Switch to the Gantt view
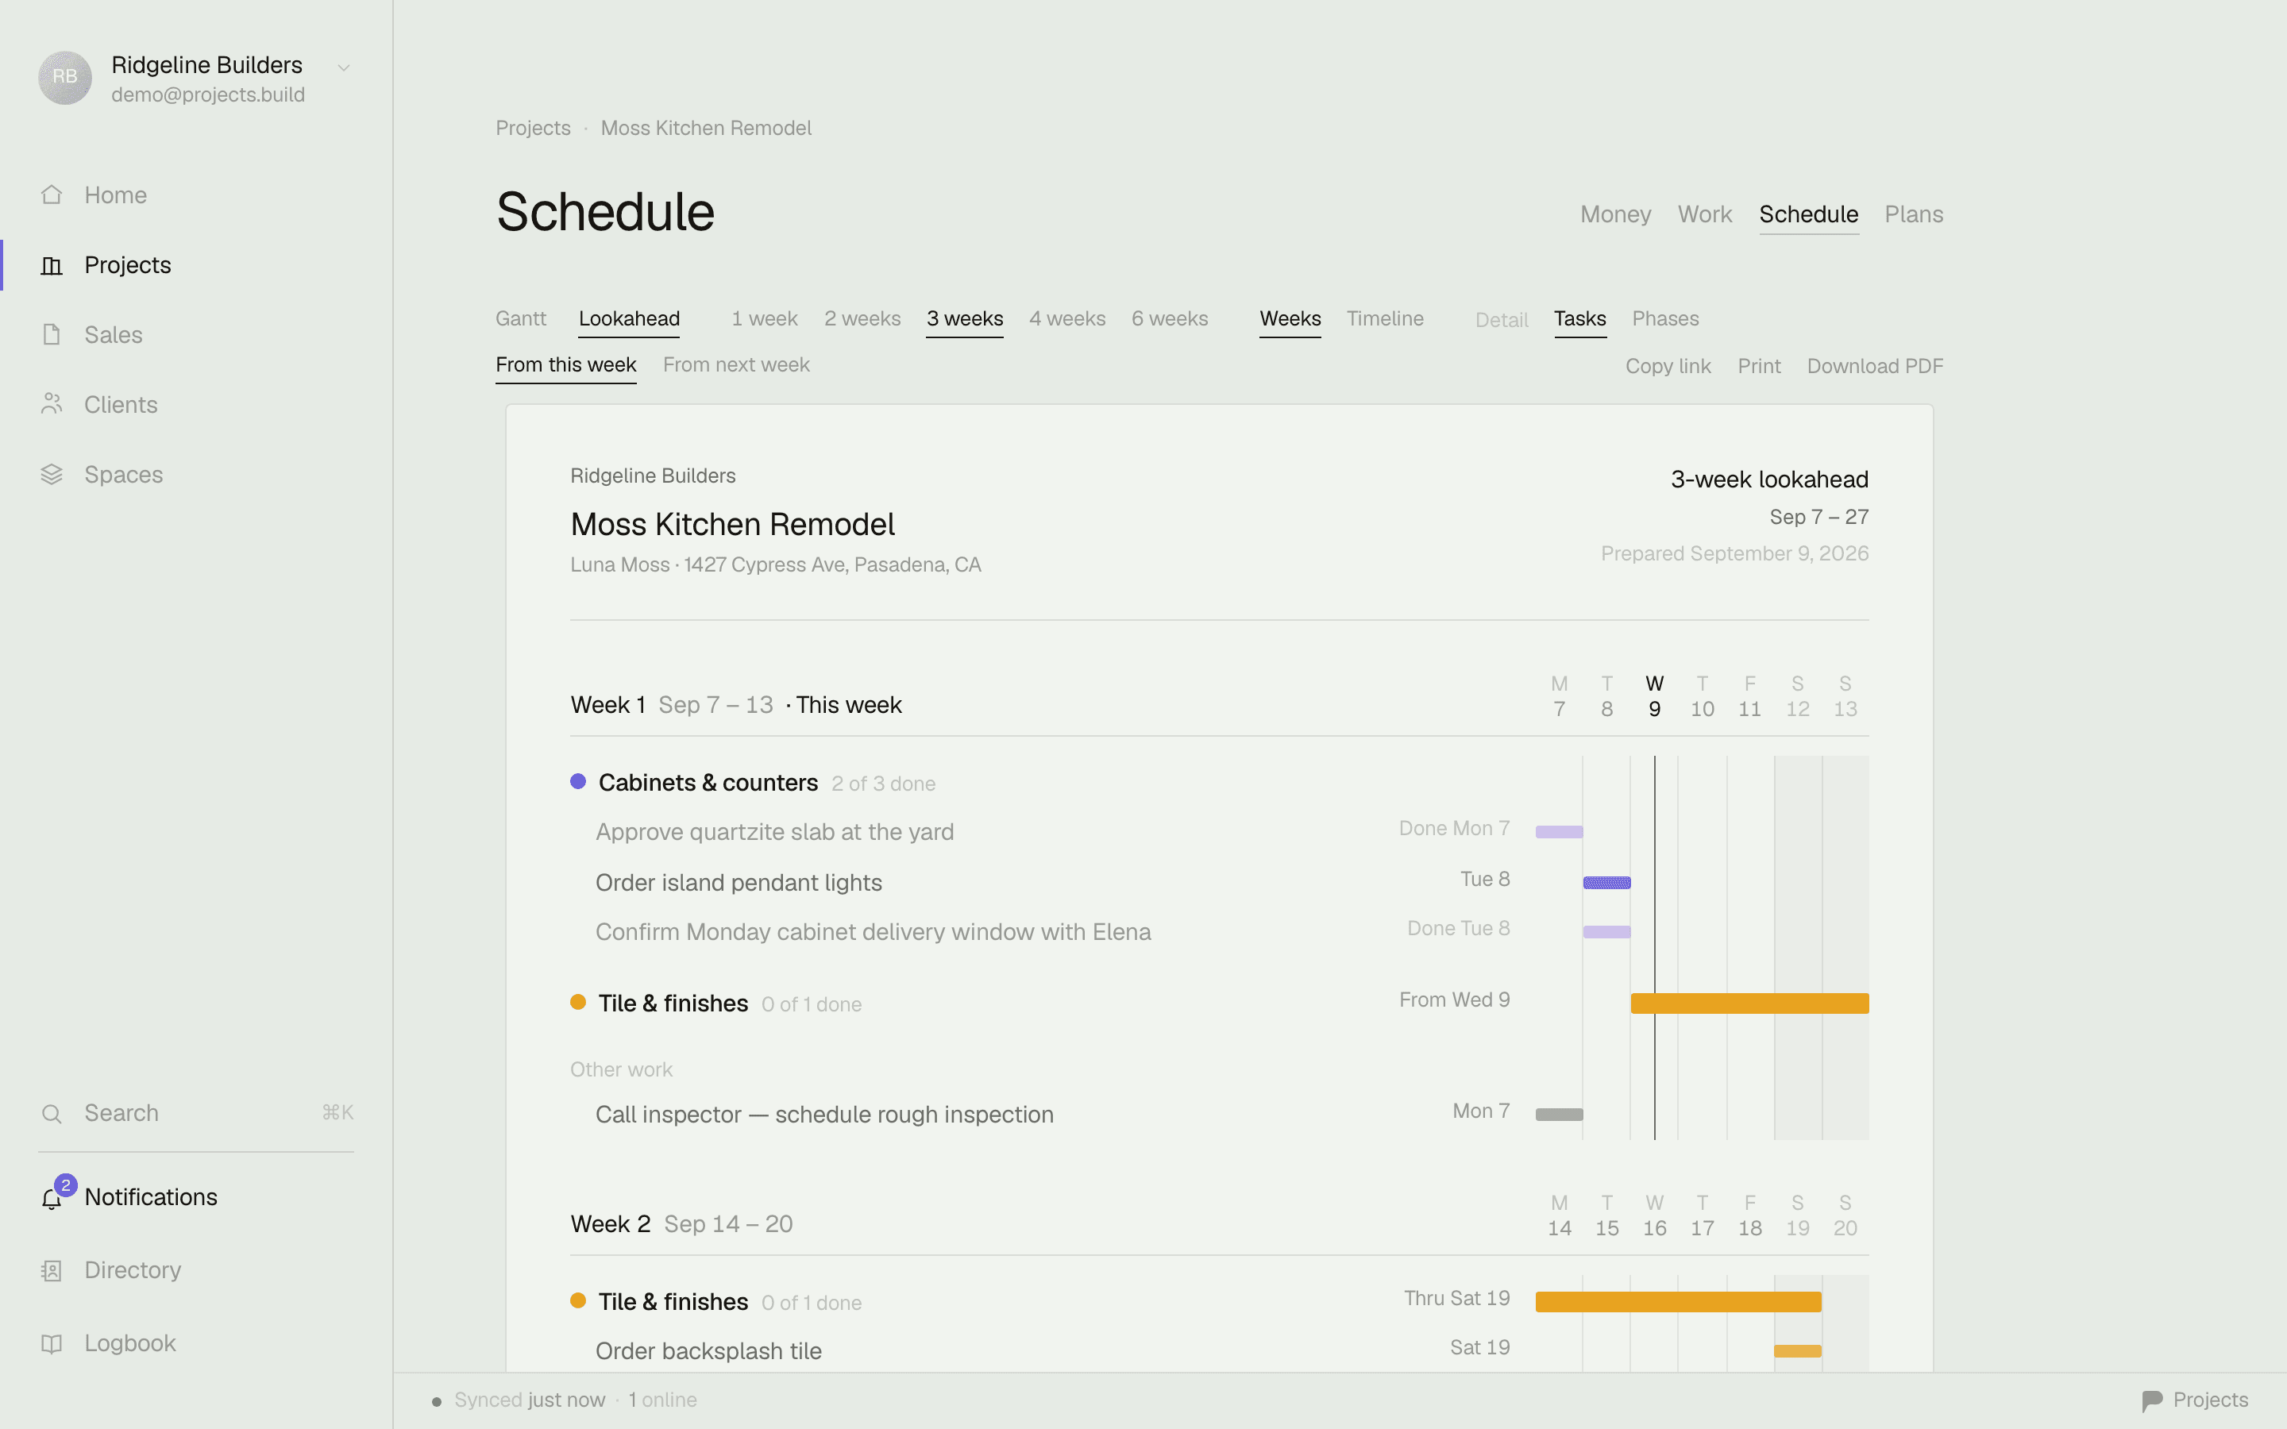The height and width of the screenshot is (1429, 2287). pos(521,318)
